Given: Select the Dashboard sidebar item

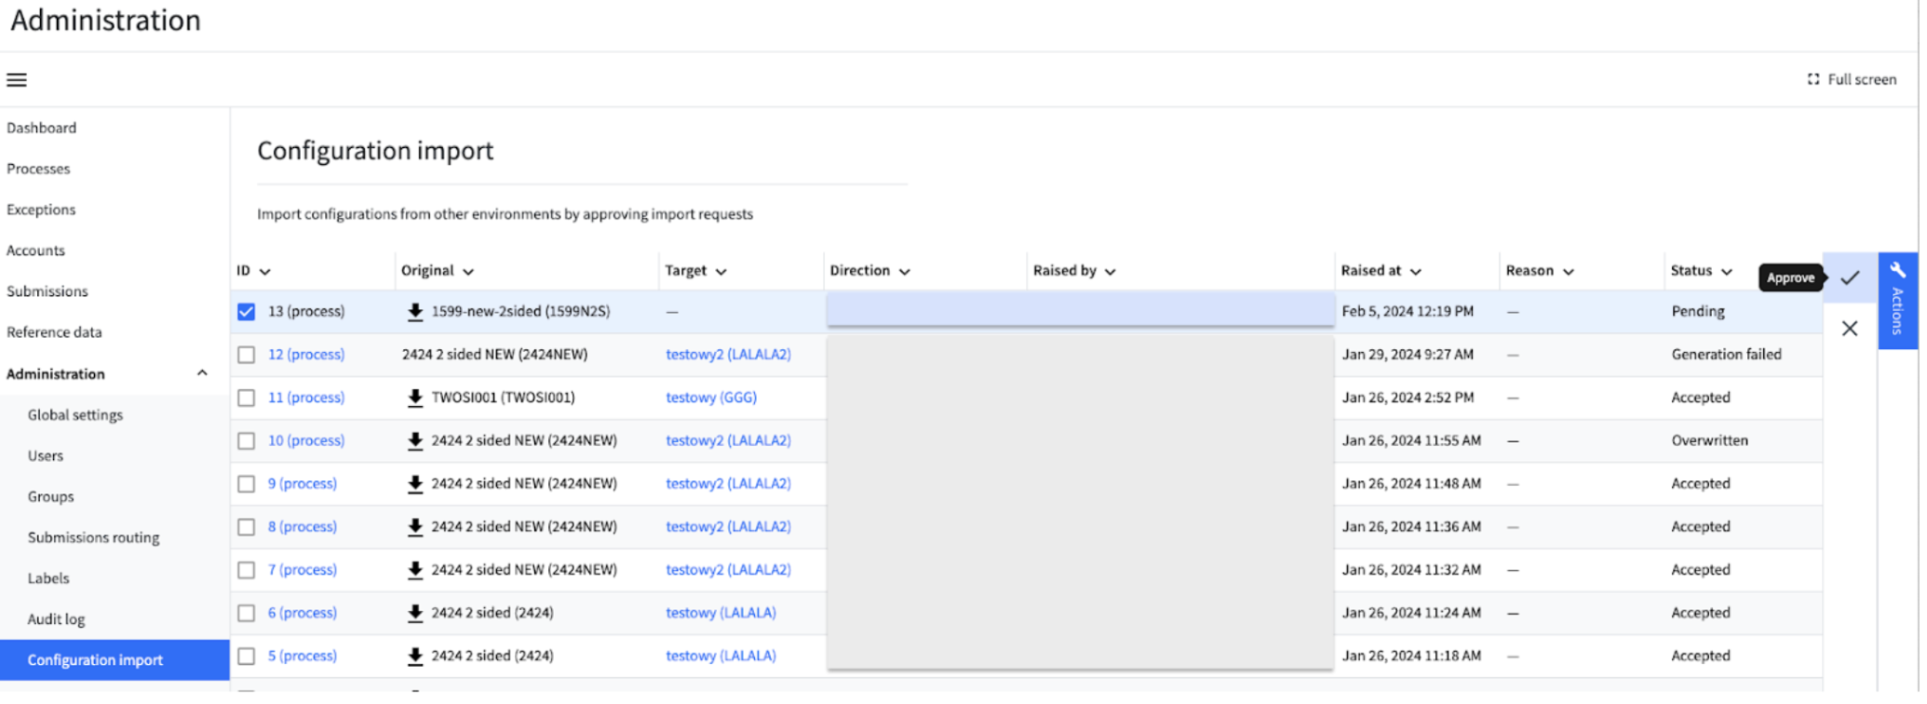Looking at the screenshot, I should 41,129.
